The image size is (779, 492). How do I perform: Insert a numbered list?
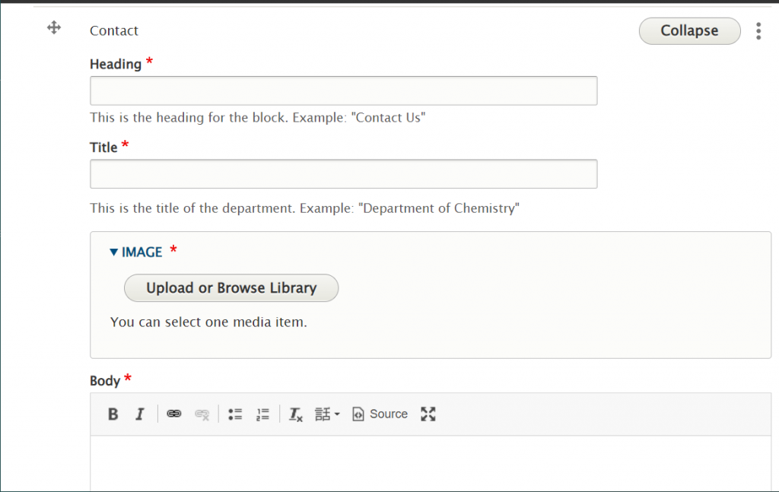[262, 414]
